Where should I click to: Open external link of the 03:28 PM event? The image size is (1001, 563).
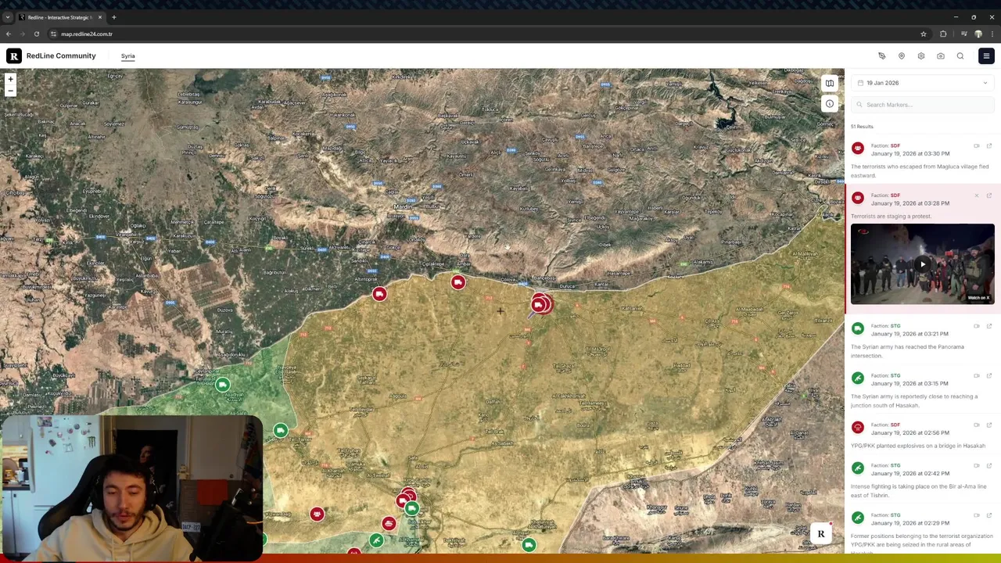[x=989, y=195]
